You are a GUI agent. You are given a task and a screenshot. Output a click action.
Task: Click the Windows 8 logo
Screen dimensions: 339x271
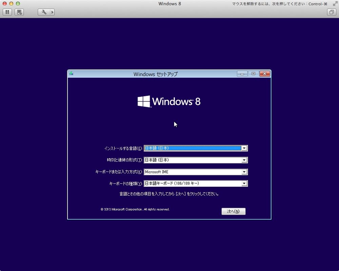coord(169,101)
